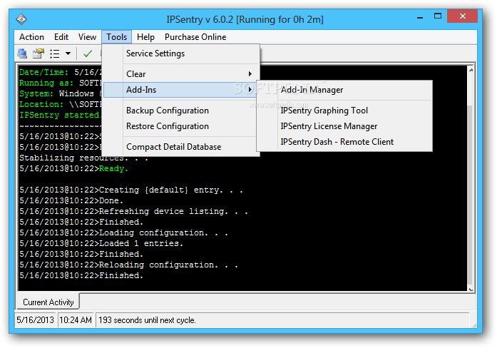Expand the Clear submenu arrow
The image size is (497, 348).
250,74
